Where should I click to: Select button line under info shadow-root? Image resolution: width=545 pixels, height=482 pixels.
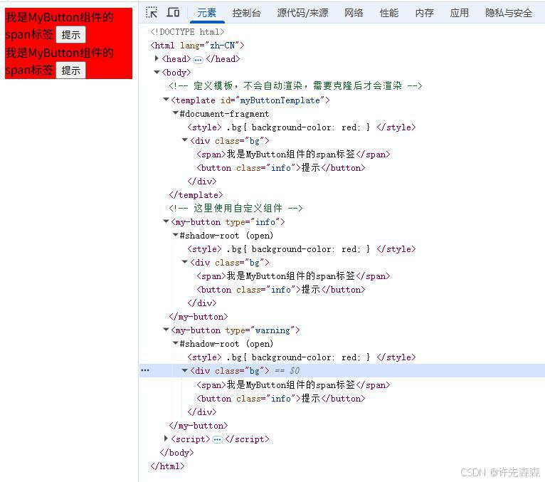(x=281, y=289)
